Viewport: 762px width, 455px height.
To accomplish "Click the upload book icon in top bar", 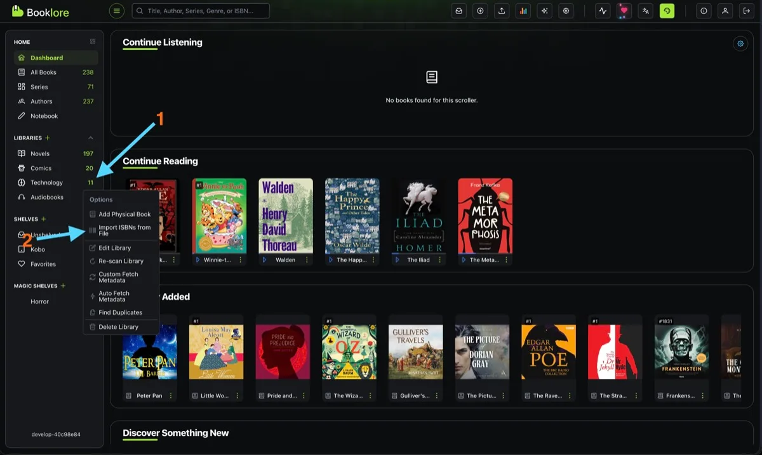I will pyautogui.click(x=502, y=11).
